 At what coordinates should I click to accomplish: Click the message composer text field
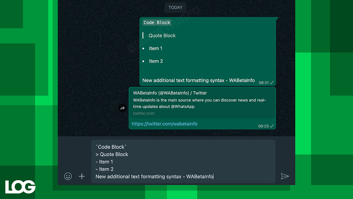click(x=183, y=161)
